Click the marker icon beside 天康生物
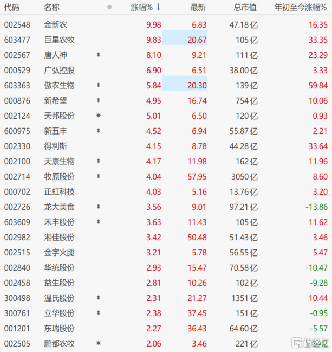 [98, 161]
